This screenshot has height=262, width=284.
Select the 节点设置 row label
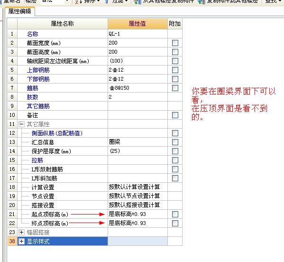[x=43, y=196]
